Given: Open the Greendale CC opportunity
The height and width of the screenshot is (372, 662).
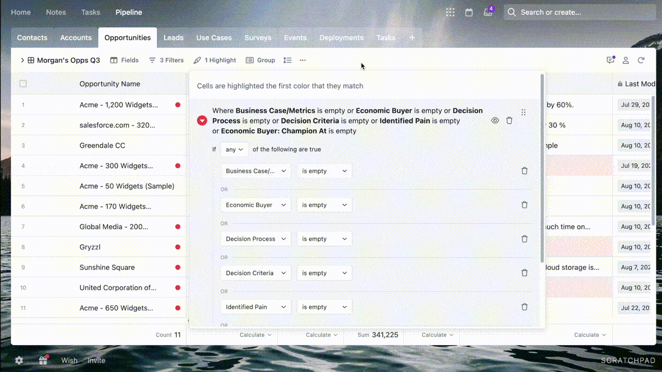Looking at the screenshot, I should click(x=102, y=145).
